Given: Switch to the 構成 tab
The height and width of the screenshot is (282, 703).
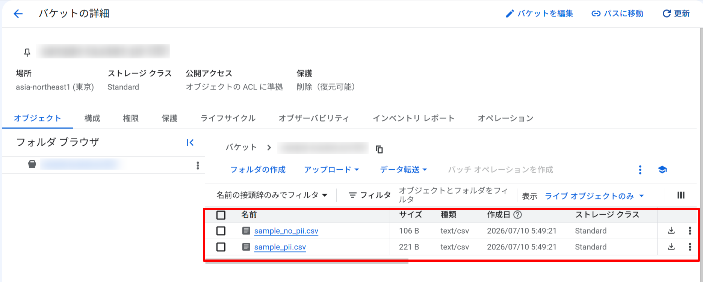Looking at the screenshot, I should click(92, 118).
